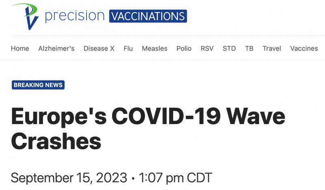Screen dimensions: 325x190
Task: Go to the TB page
Action: [249, 48]
